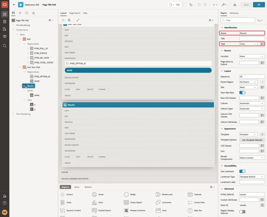
Task: Open SQL Workshop from the left sidebar
Action: coord(5,22)
